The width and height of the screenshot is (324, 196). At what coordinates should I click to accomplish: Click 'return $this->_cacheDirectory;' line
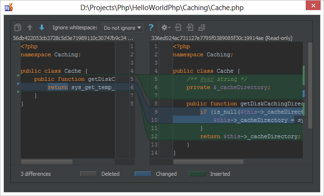pyautogui.click(x=250, y=136)
